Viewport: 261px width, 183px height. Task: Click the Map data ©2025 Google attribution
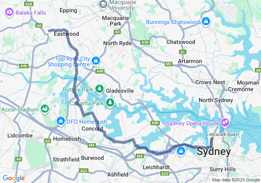tap(236, 180)
